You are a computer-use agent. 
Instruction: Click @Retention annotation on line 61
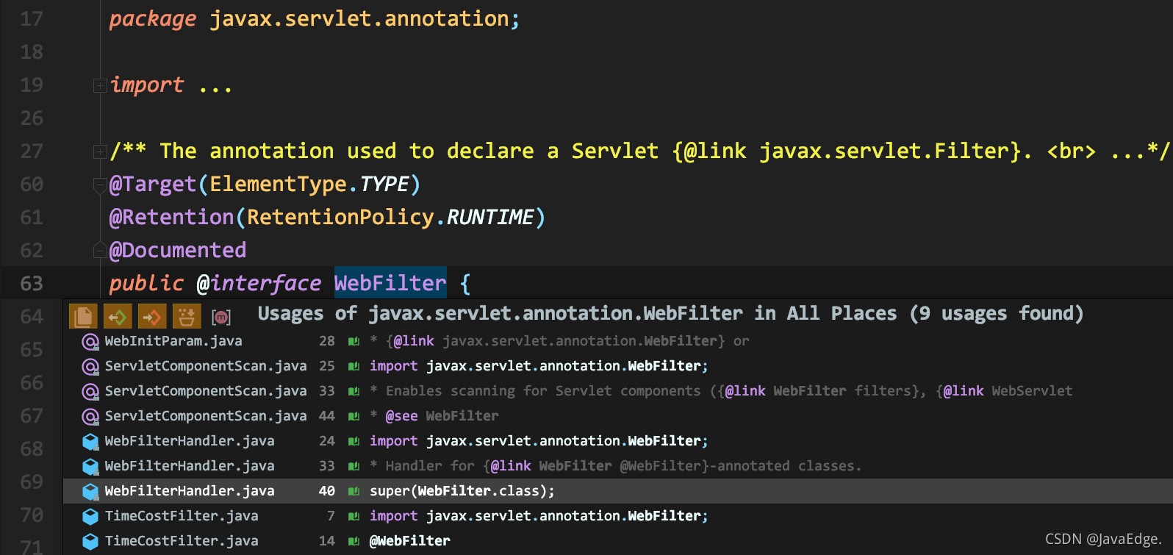click(x=171, y=217)
